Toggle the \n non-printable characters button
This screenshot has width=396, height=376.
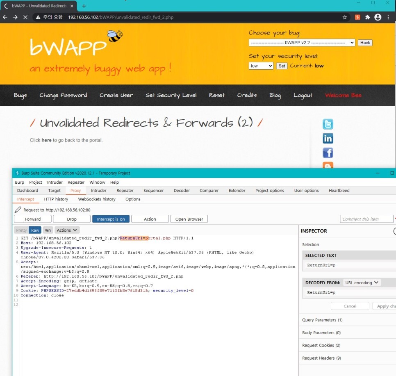[x=48, y=230]
